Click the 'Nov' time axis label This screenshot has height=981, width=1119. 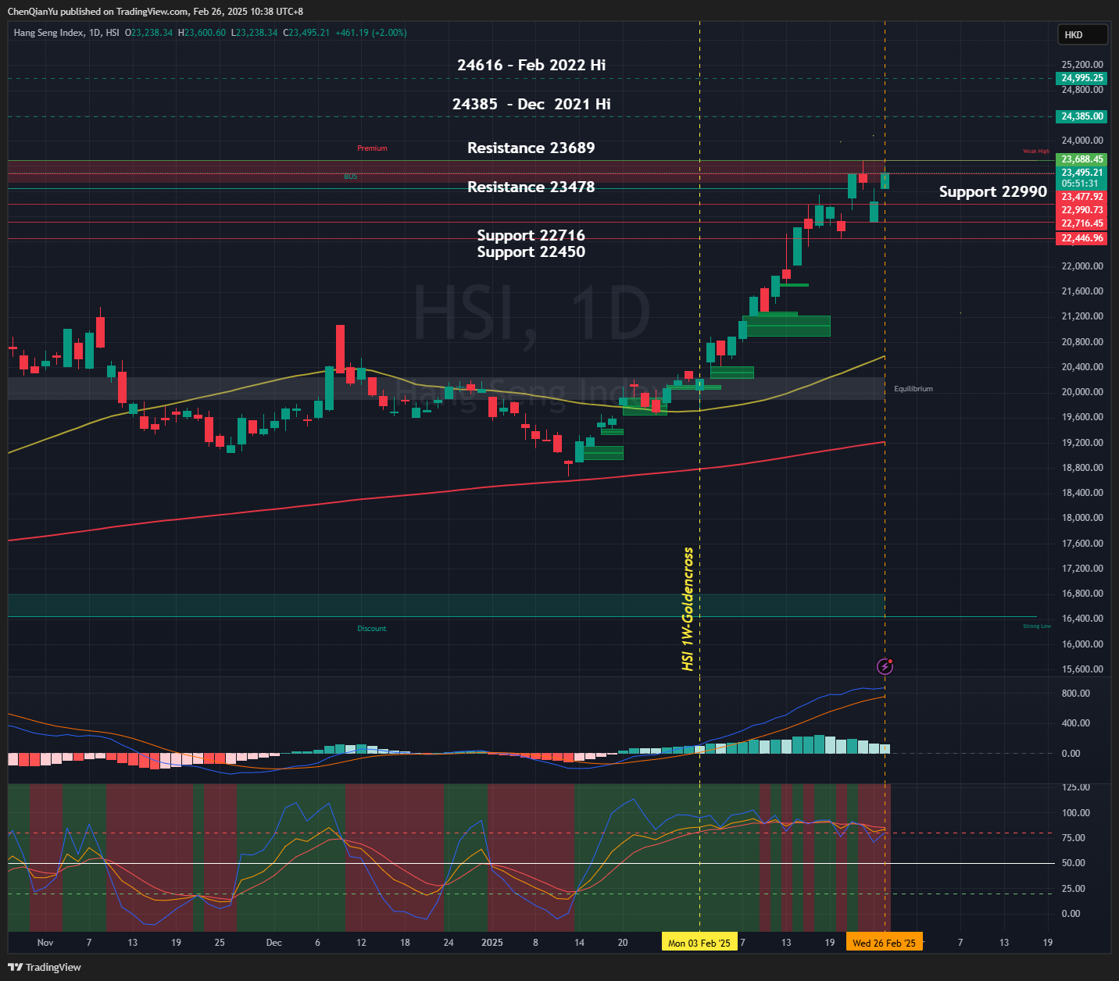pos(45,943)
